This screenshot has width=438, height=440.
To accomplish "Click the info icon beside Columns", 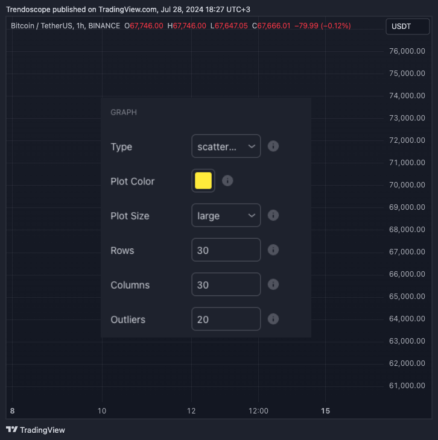I will coord(273,284).
